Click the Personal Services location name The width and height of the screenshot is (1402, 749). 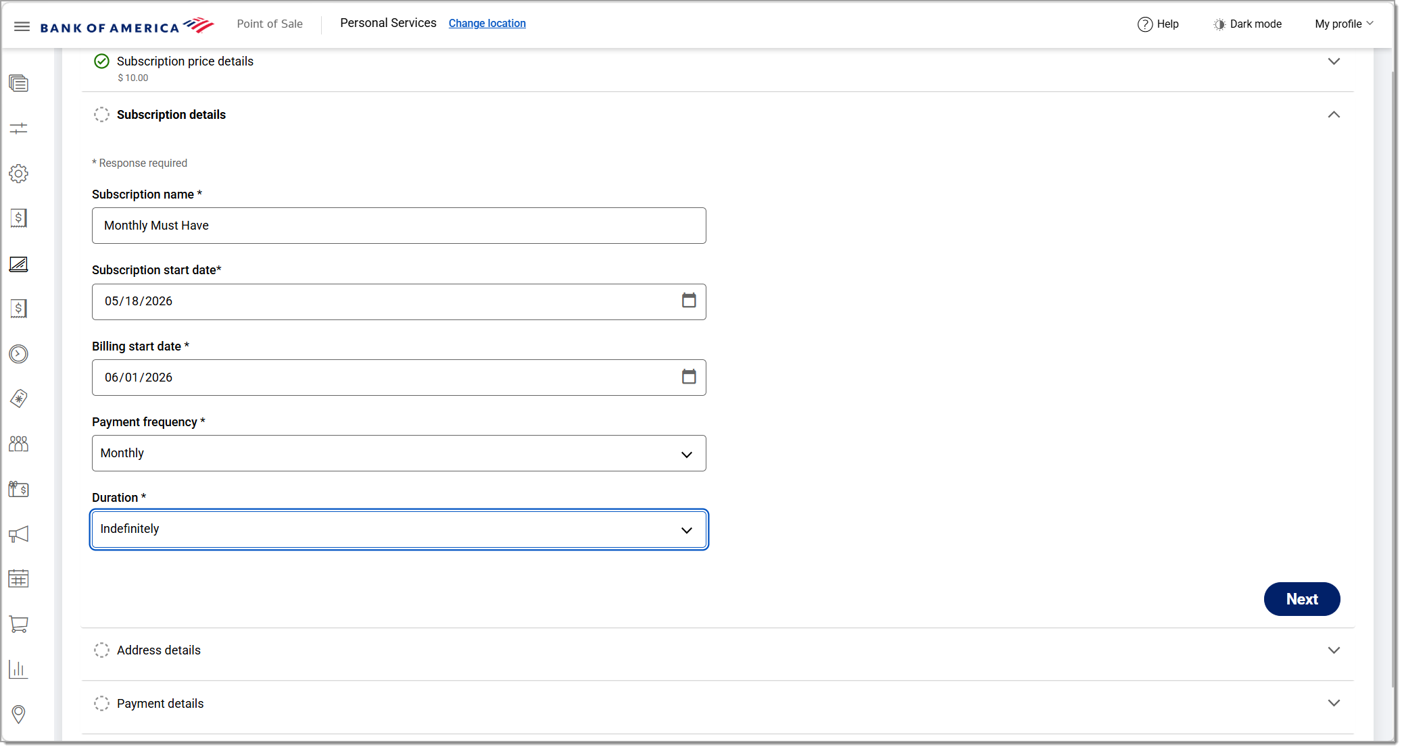(x=388, y=23)
